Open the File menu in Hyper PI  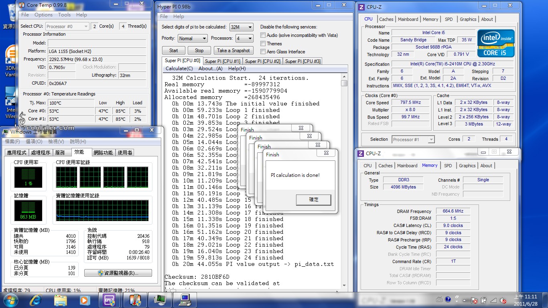(164, 16)
